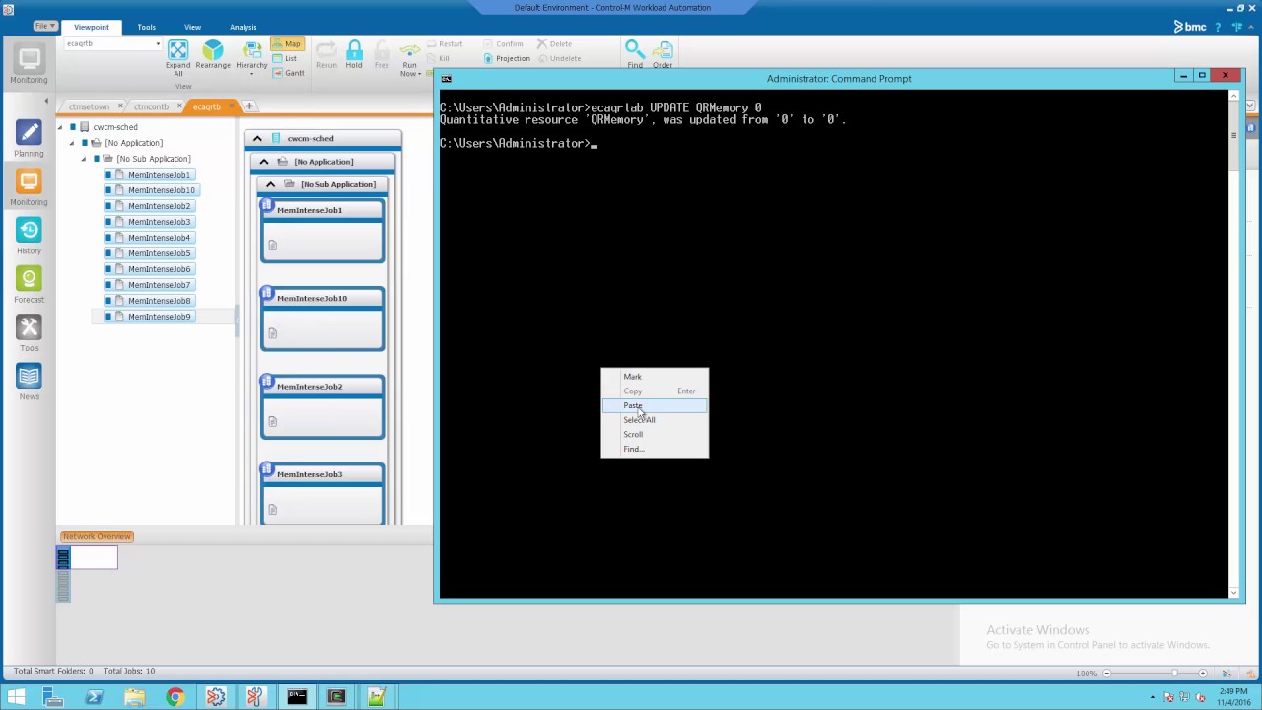Select the Analysis ribbon tab
Image resolution: width=1262 pixels, height=710 pixels.
coord(243,27)
